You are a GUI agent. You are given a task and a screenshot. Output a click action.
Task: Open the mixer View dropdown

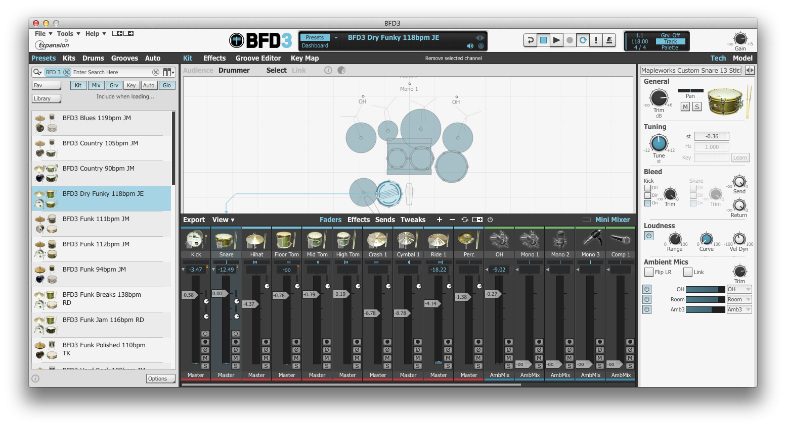(224, 220)
